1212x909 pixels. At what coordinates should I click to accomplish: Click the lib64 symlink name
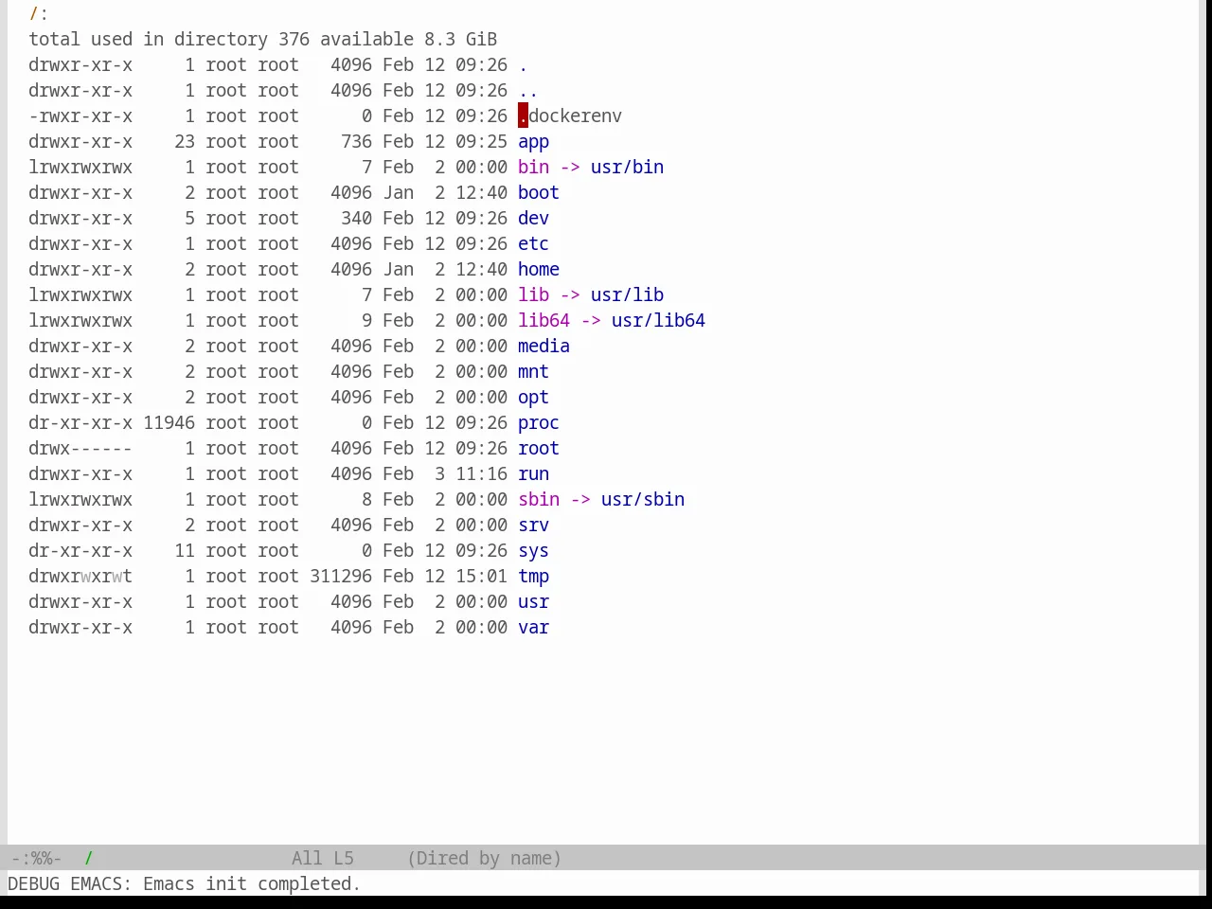point(544,321)
